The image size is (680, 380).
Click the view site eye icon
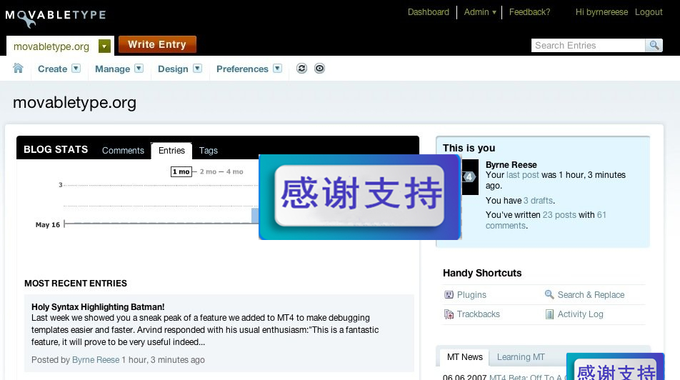coord(319,69)
